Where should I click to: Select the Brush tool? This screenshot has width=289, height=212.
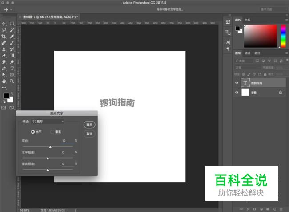pos(12,43)
